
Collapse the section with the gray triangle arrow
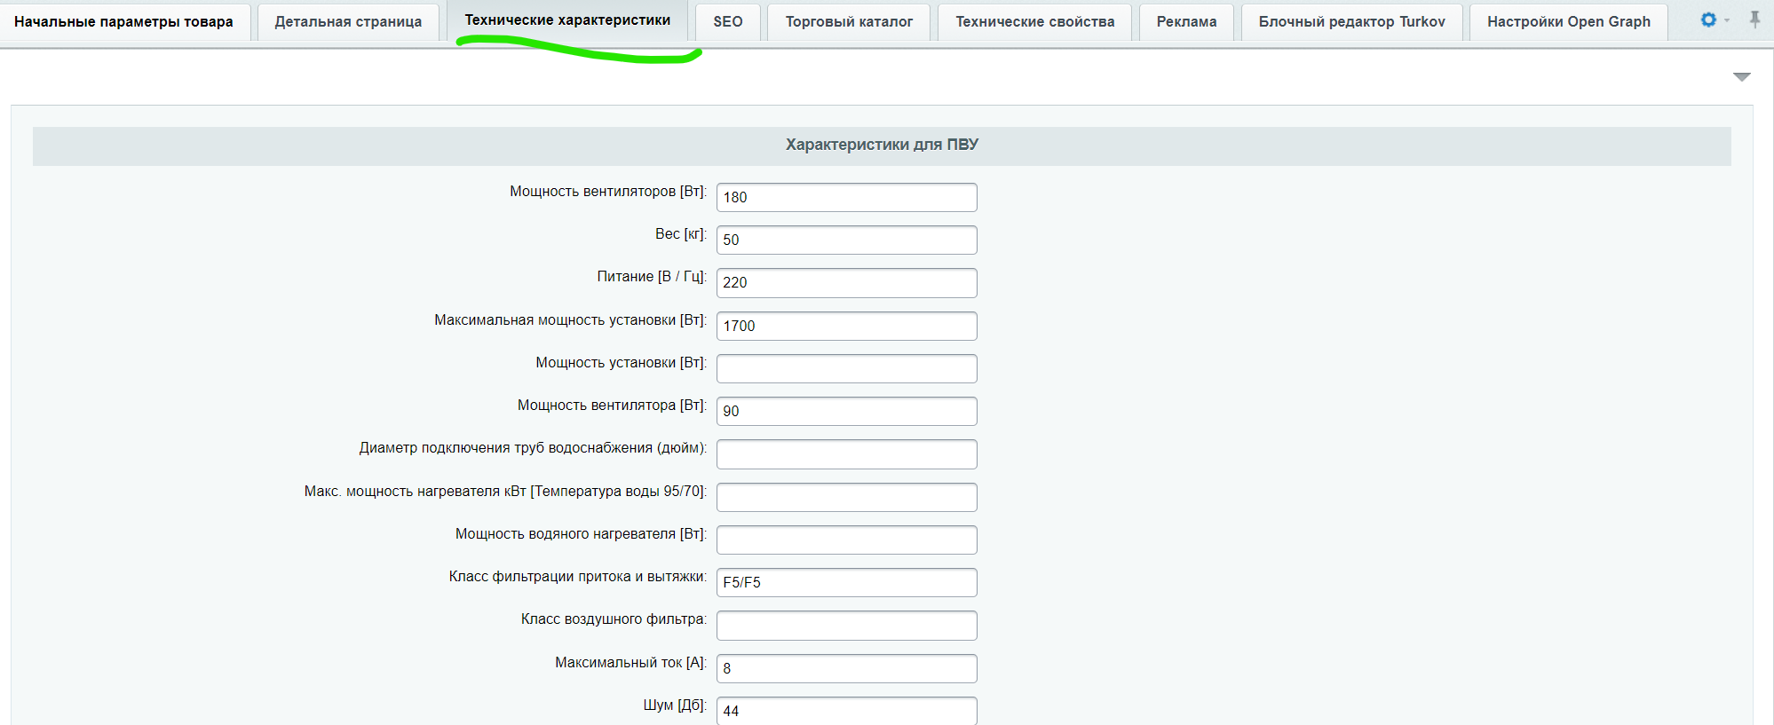[1741, 77]
